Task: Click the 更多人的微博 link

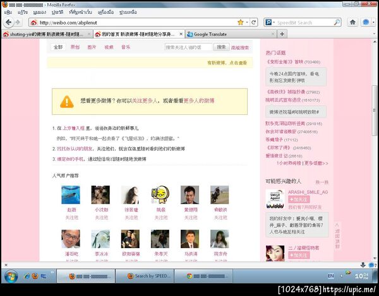Action: click(x=199, y=101)
